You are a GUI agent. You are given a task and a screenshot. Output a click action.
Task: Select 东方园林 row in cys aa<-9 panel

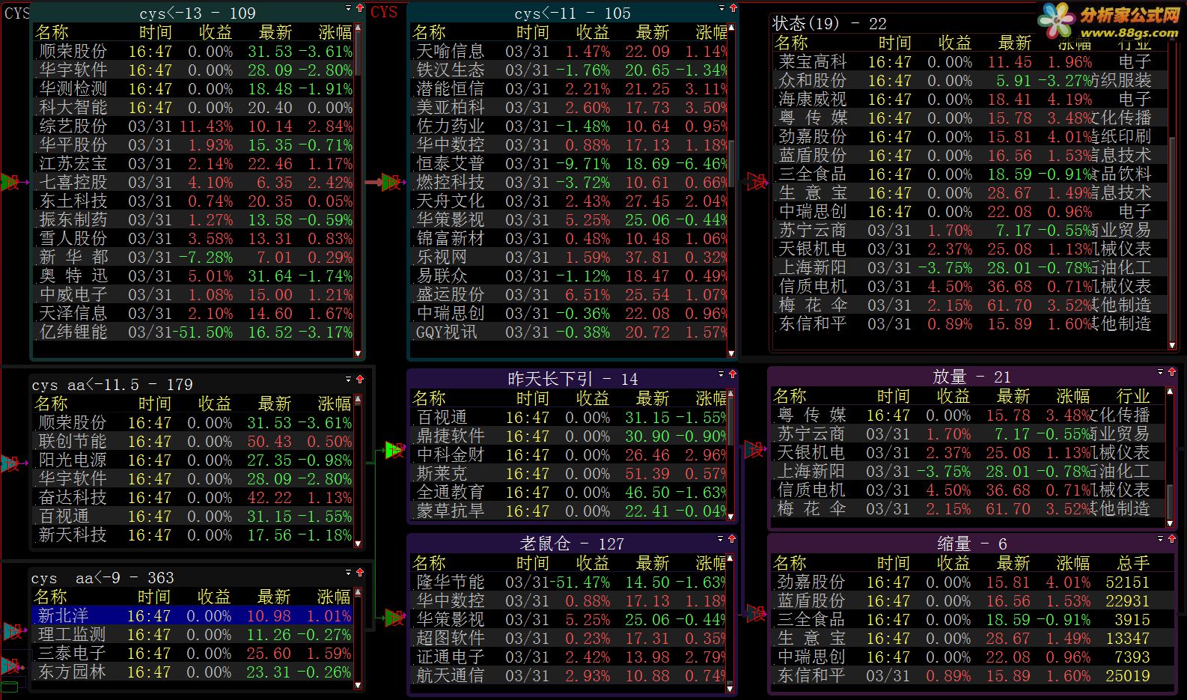[192, 672]
